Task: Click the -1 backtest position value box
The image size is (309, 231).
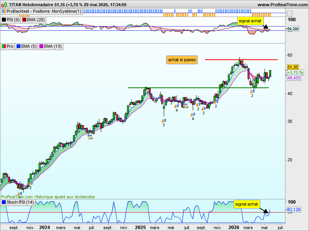Action: coord(289,14)
